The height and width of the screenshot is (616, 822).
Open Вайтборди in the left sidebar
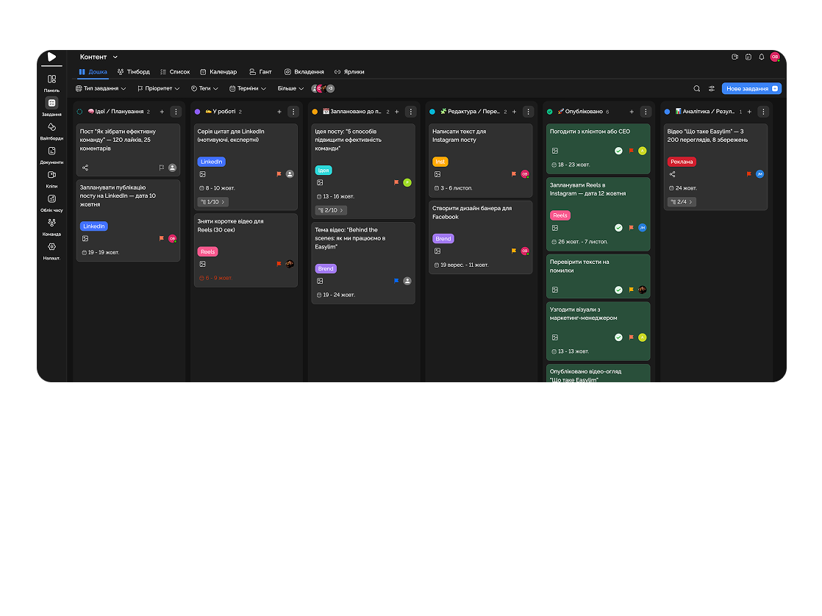51,129
